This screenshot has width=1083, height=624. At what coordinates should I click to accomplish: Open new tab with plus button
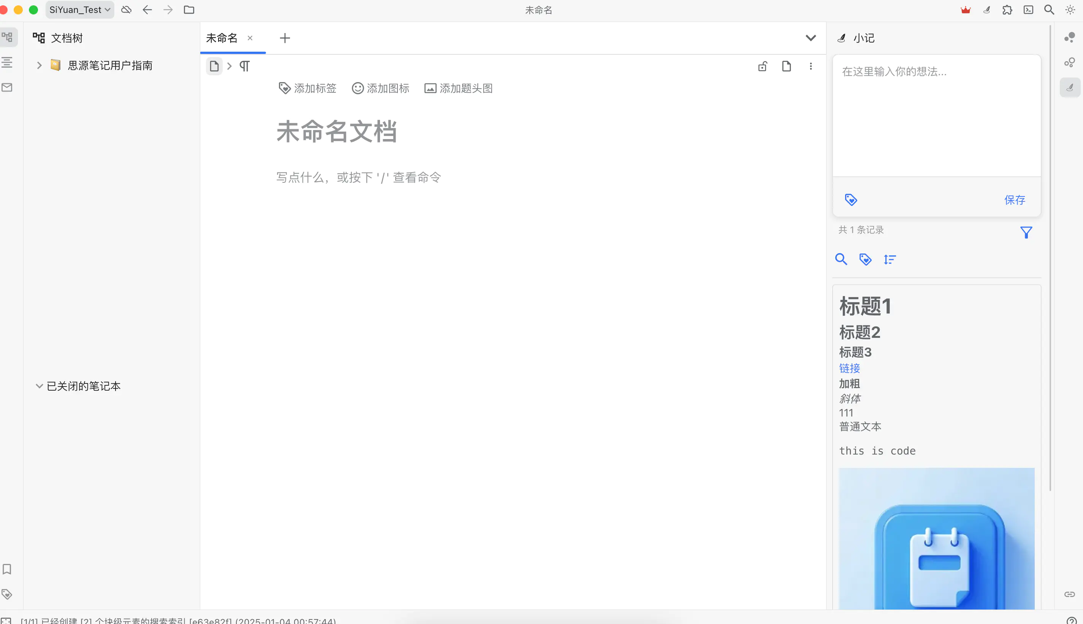[x=285, y=38]
